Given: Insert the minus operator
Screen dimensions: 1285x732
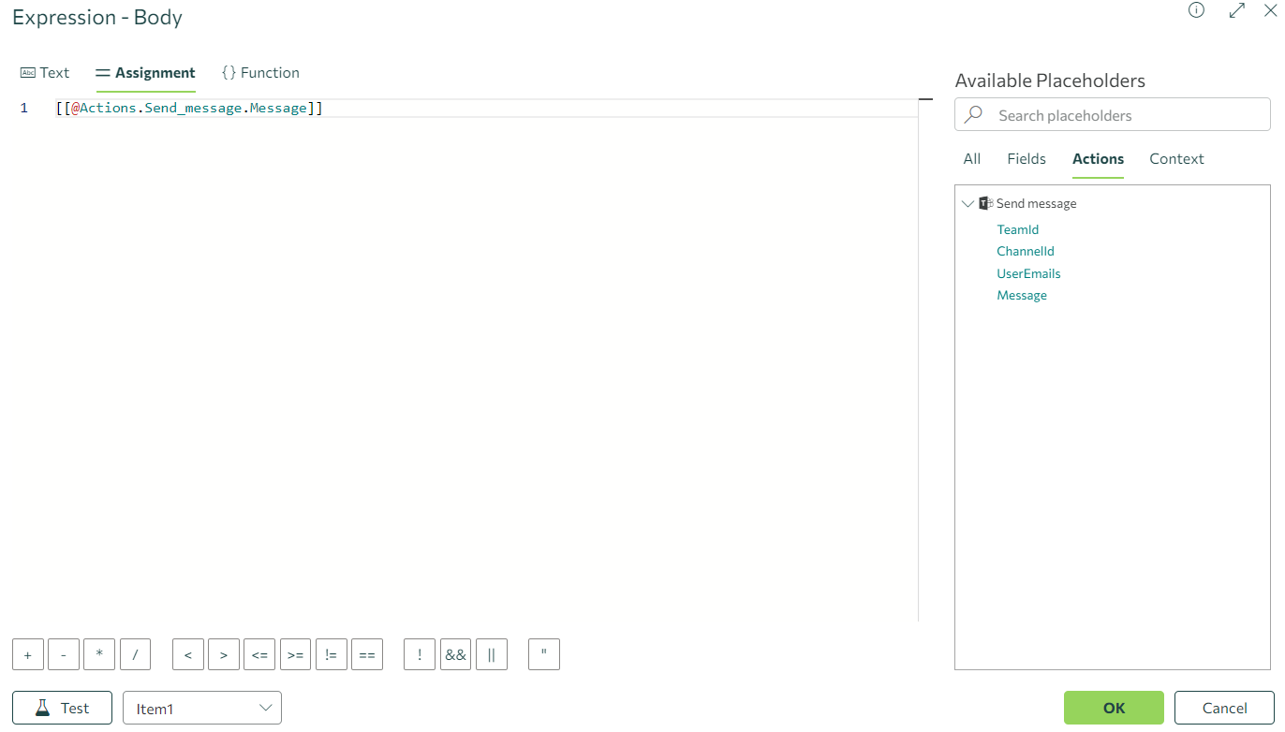Looking at the screenshot, I should 64,654.
